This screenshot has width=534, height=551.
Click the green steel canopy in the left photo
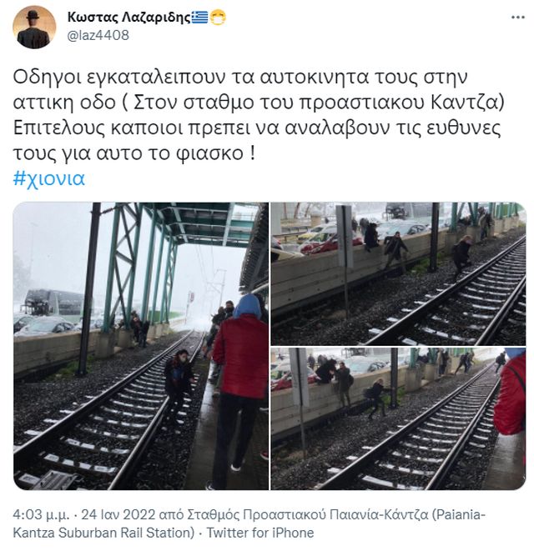[x=176, y=246]
